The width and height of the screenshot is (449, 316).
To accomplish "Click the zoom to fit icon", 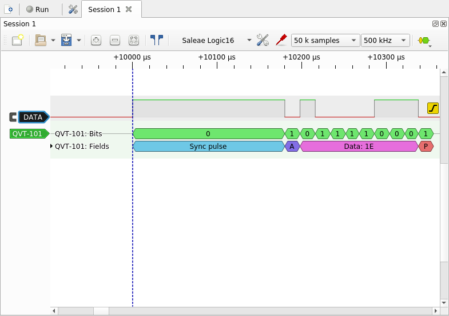I will [134, 40].
